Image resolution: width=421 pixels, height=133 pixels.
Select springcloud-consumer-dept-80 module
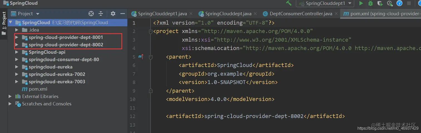64,60
